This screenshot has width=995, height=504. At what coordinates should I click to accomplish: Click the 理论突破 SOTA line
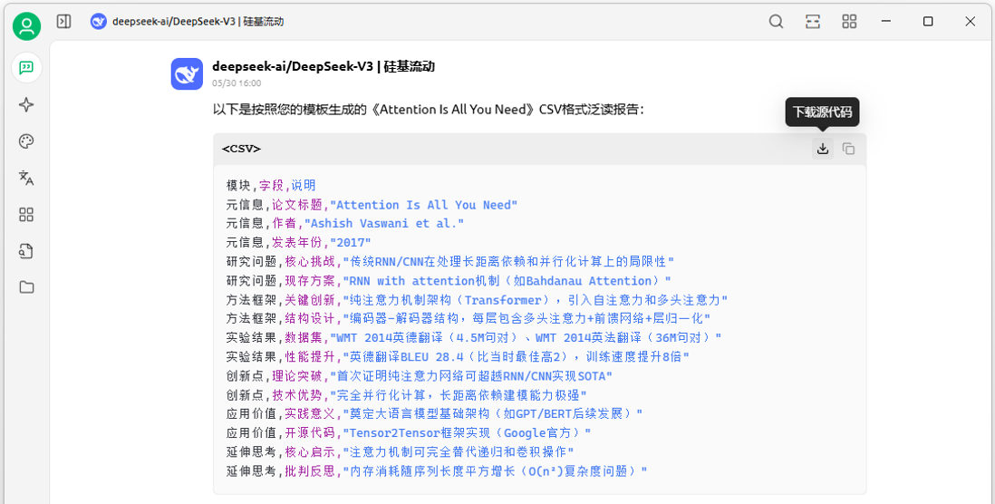tap(419, 376)
